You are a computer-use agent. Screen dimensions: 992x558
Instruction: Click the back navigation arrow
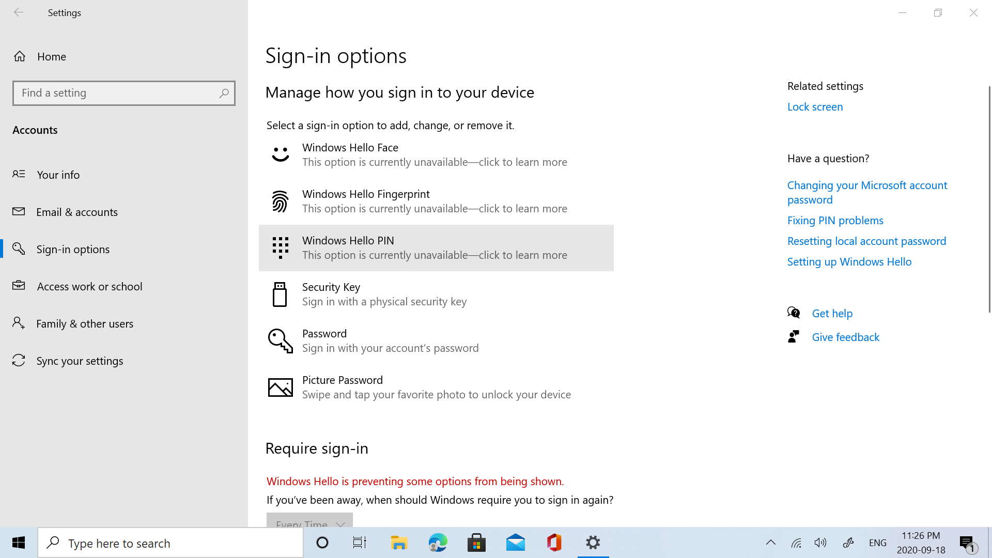pyautogui.click(x=19, y=11)
